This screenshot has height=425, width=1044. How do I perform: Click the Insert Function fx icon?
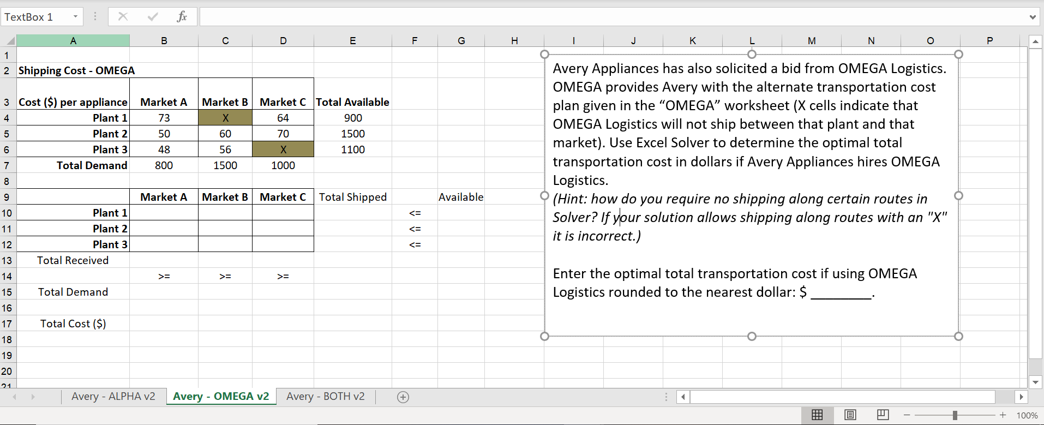click(182, 17)
